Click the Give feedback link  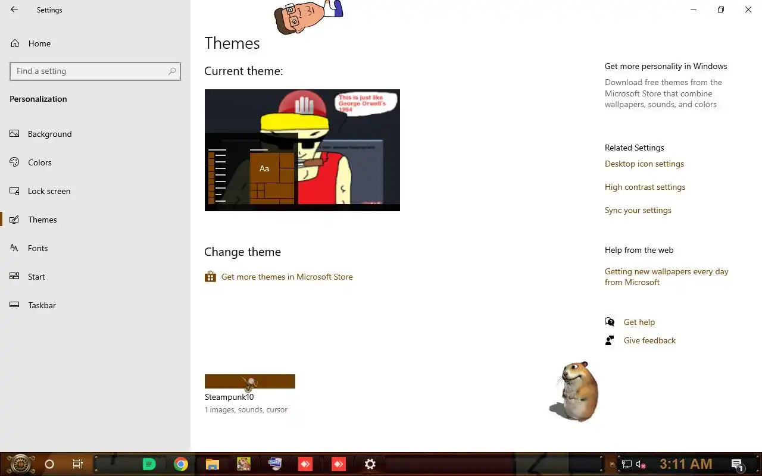tap(649, 340)
